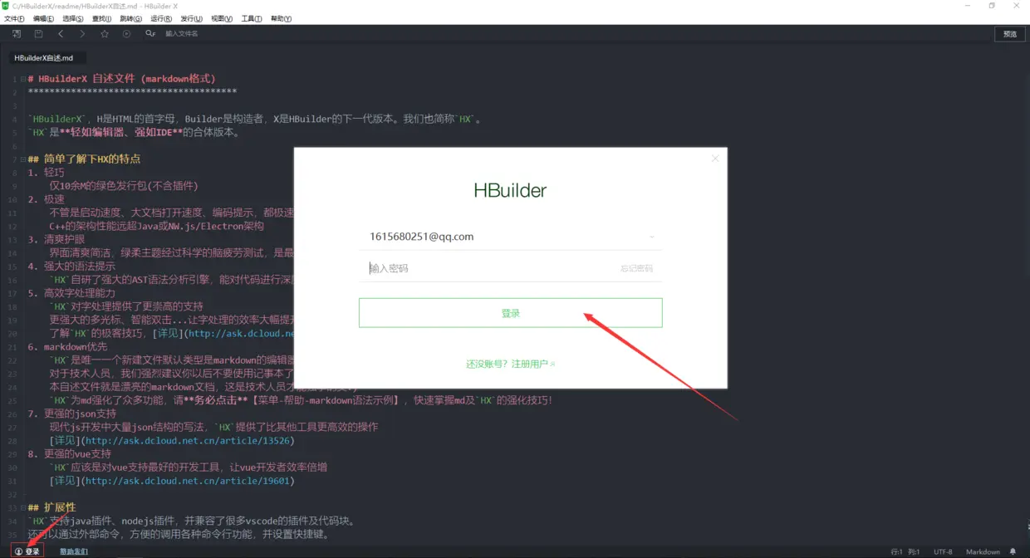Click the HBuilder X app icon in title bar
The width and height of the screenshot is (1030, 558).
[x=6, y=6]
